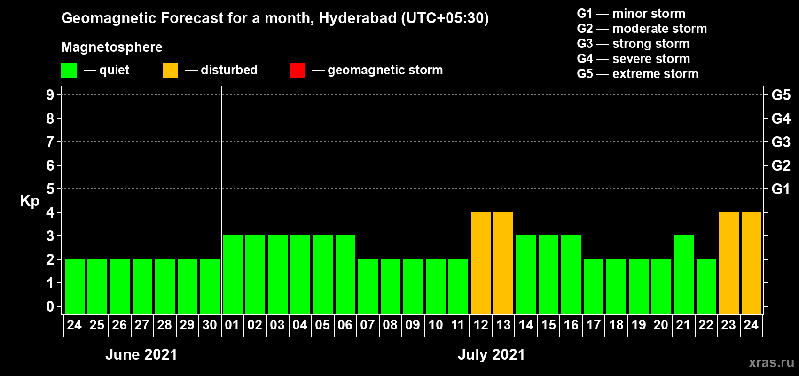
Task: Click the G5 right-axis label
Action: click(x=781, y=95)
